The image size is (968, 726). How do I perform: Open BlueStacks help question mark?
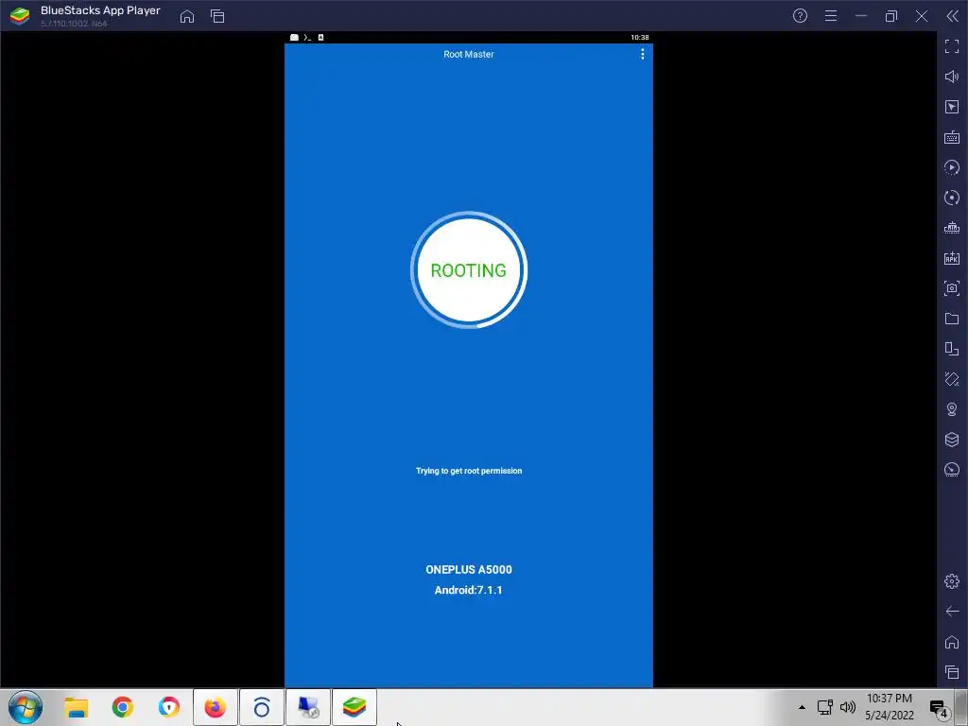click(x=800, y=16)
